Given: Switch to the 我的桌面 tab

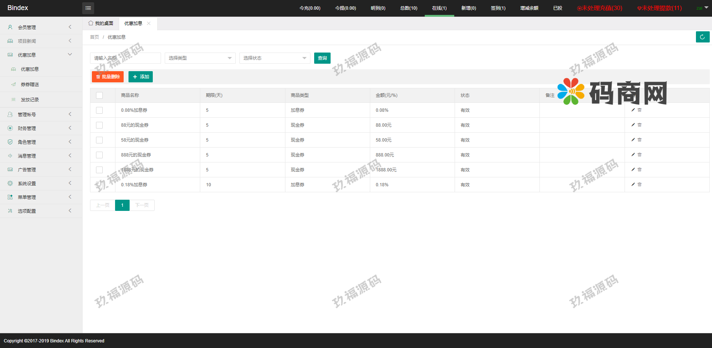Looking at the screenshot, I should [101, 23].
